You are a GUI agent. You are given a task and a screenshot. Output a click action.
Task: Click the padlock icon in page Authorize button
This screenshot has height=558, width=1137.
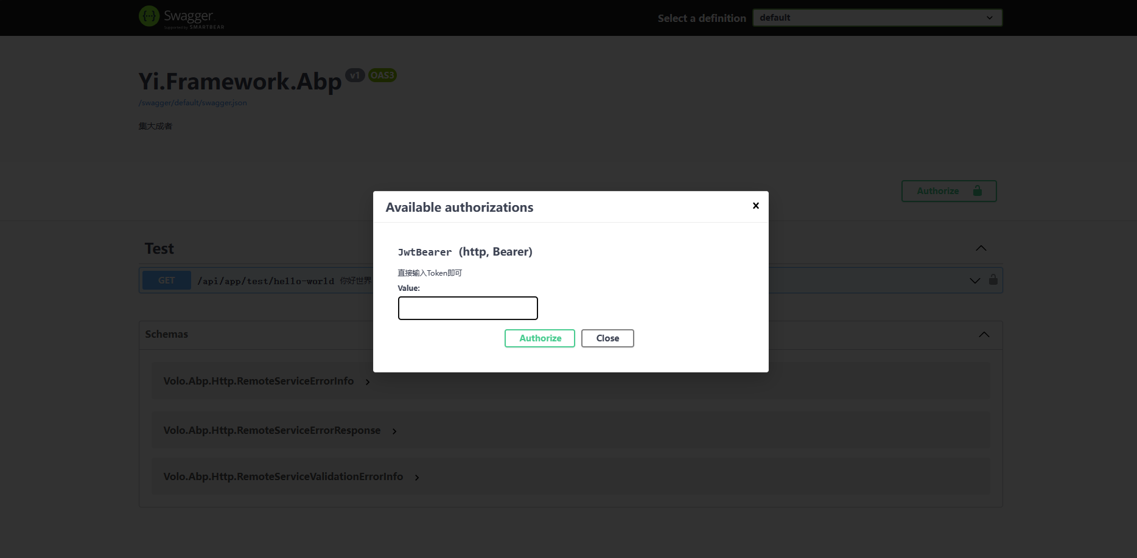977,191
